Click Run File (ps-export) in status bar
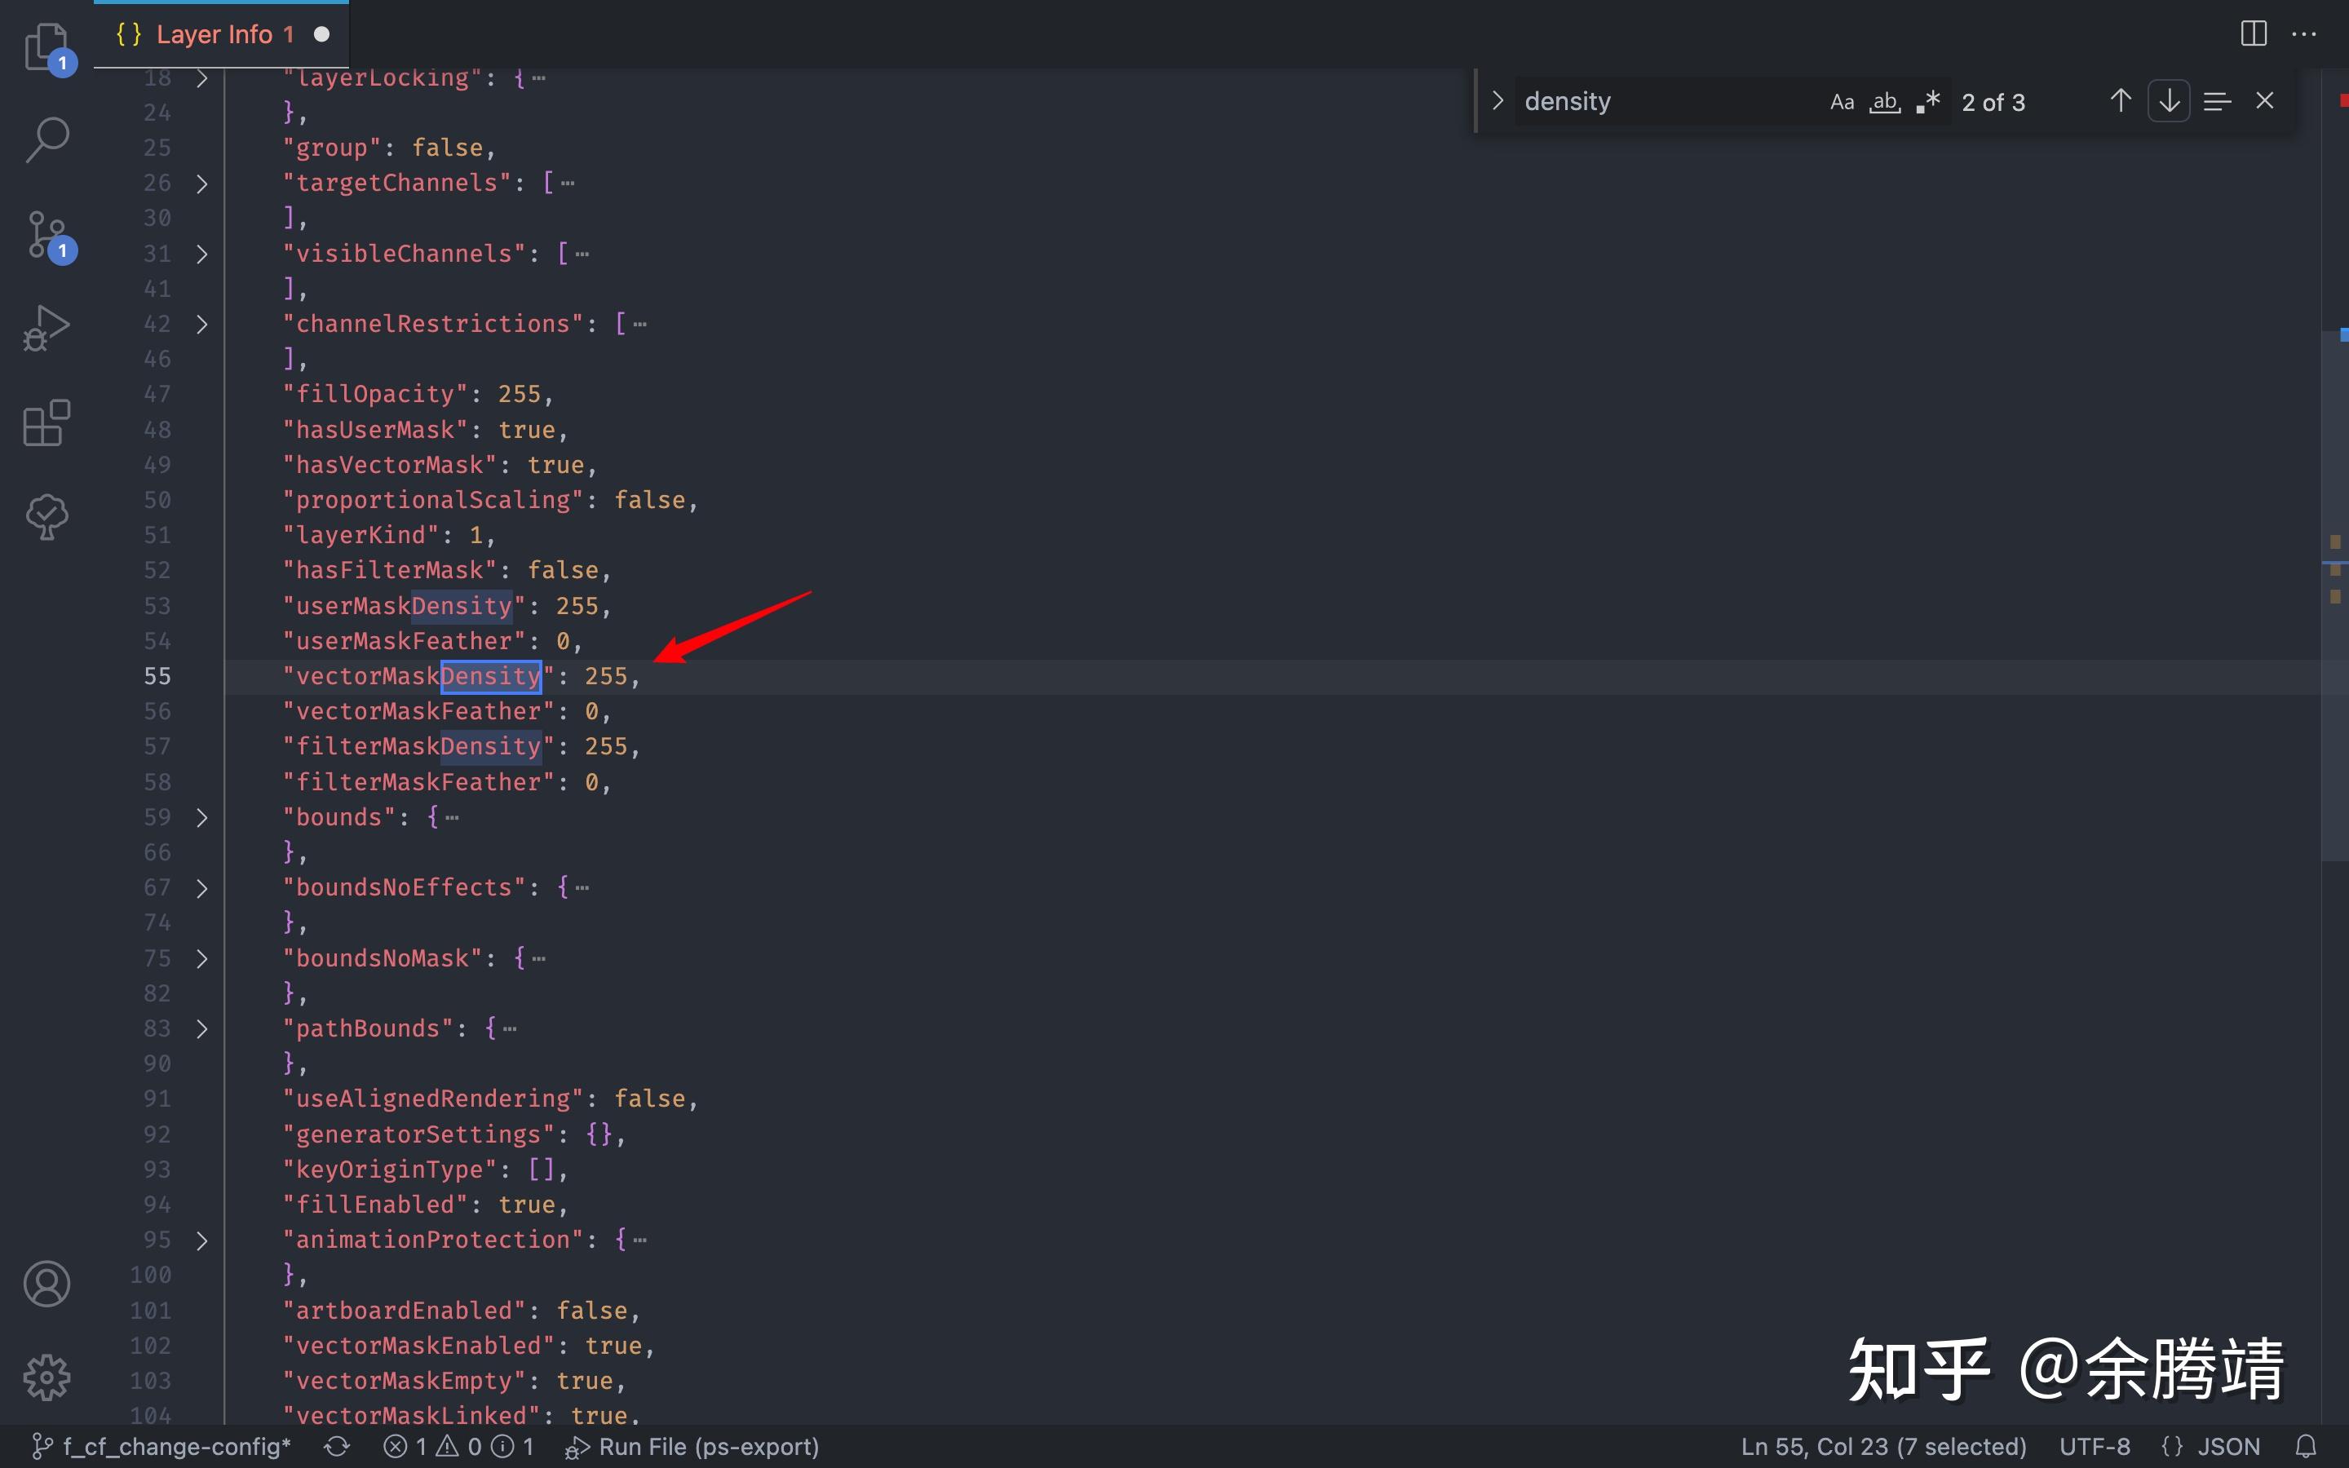This screenshot has width=2349, height=1468. 692,1447
